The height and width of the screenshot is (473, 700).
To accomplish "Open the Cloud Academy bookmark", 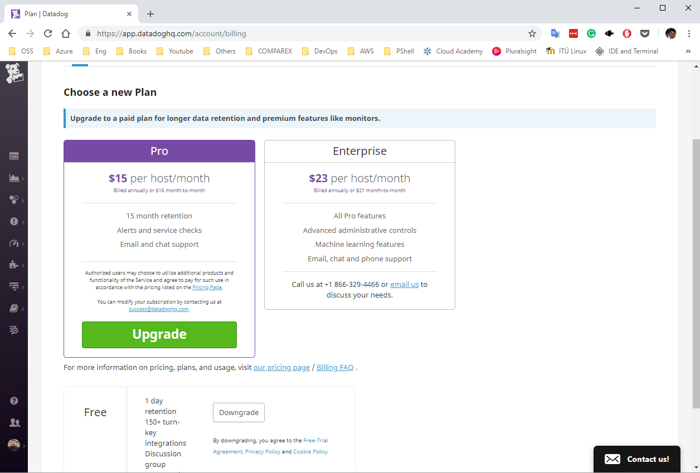I will pos(453,51).
